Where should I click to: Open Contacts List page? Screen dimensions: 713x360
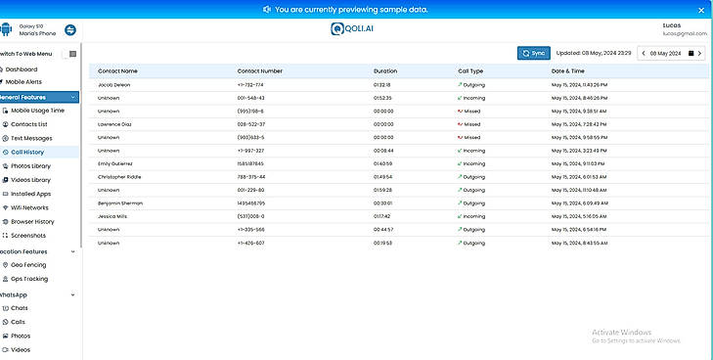point(29,124)
